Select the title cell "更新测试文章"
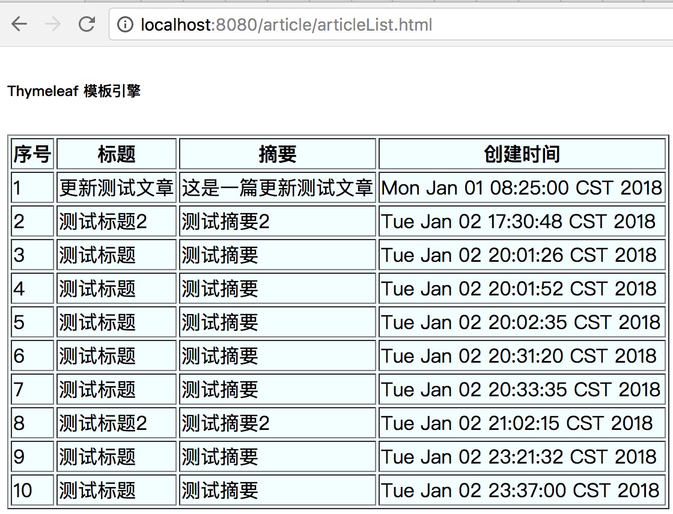The image size is (673, 514). [117, 187]
